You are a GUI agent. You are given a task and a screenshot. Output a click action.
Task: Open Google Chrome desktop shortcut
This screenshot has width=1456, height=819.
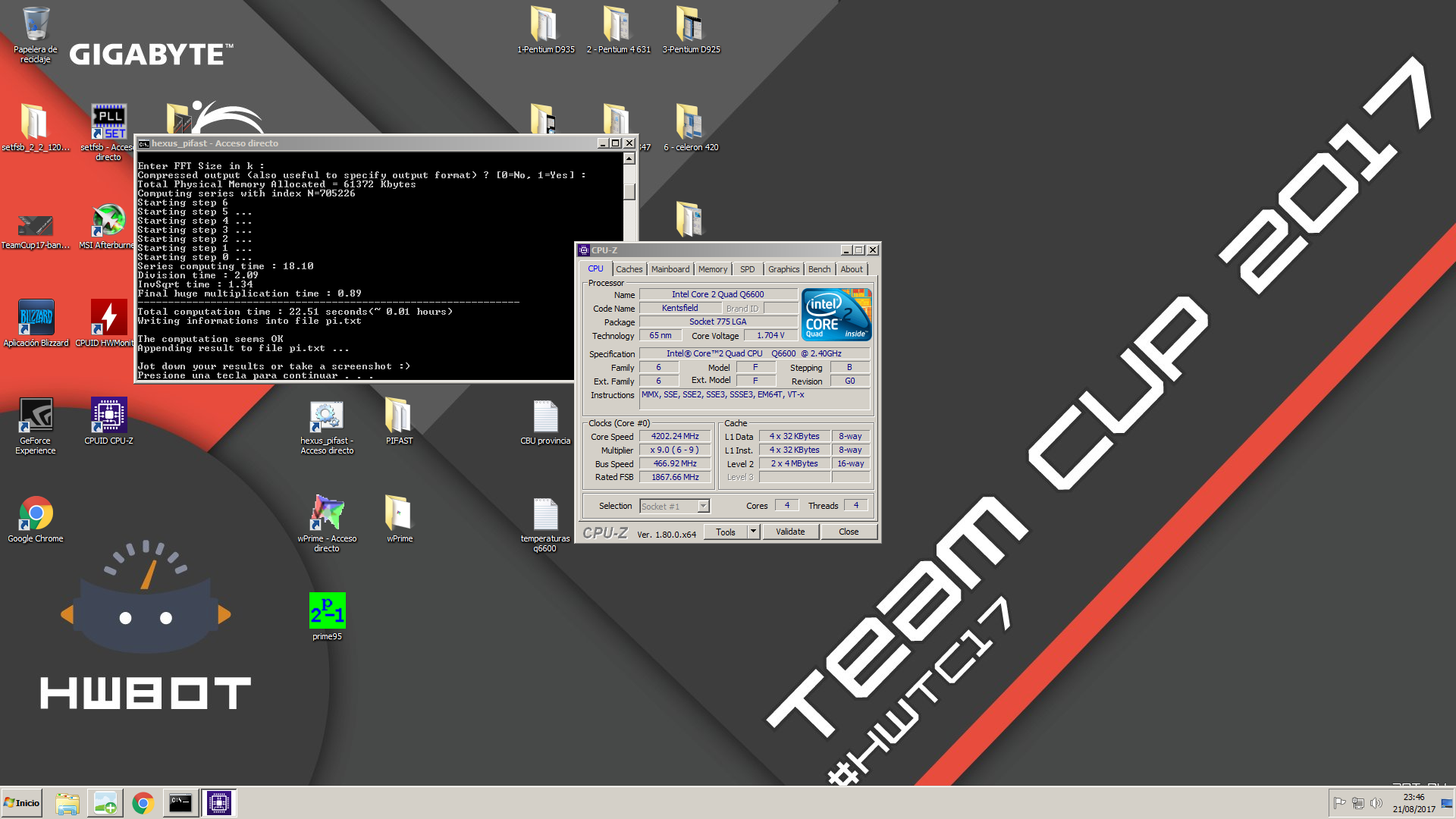(x=36, y=519)
